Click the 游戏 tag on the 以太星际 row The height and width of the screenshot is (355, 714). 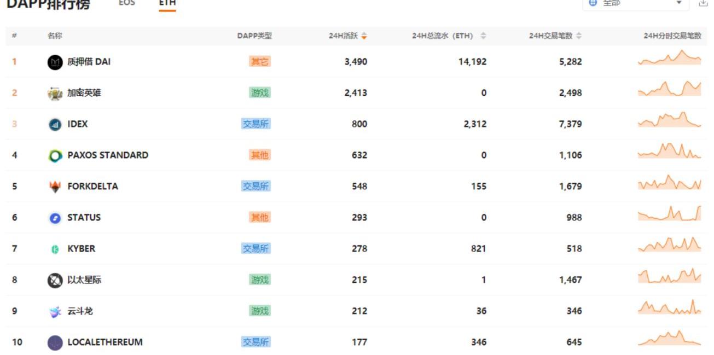pyautogui.click(x=260, y=280)
